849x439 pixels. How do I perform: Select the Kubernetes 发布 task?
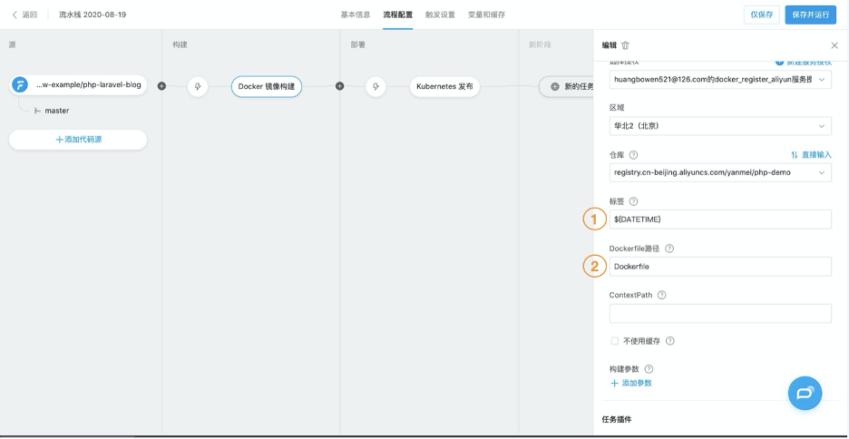click(444, 86)
